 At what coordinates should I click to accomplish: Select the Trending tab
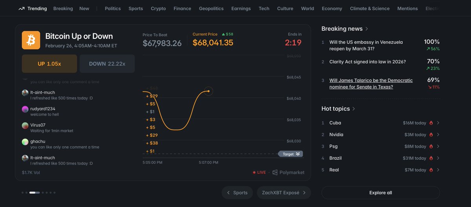tap(33, 9)
